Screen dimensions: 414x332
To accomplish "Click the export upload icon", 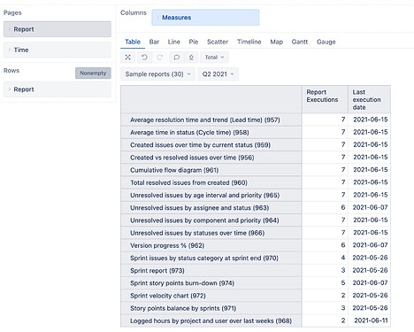I will point(191,58).
